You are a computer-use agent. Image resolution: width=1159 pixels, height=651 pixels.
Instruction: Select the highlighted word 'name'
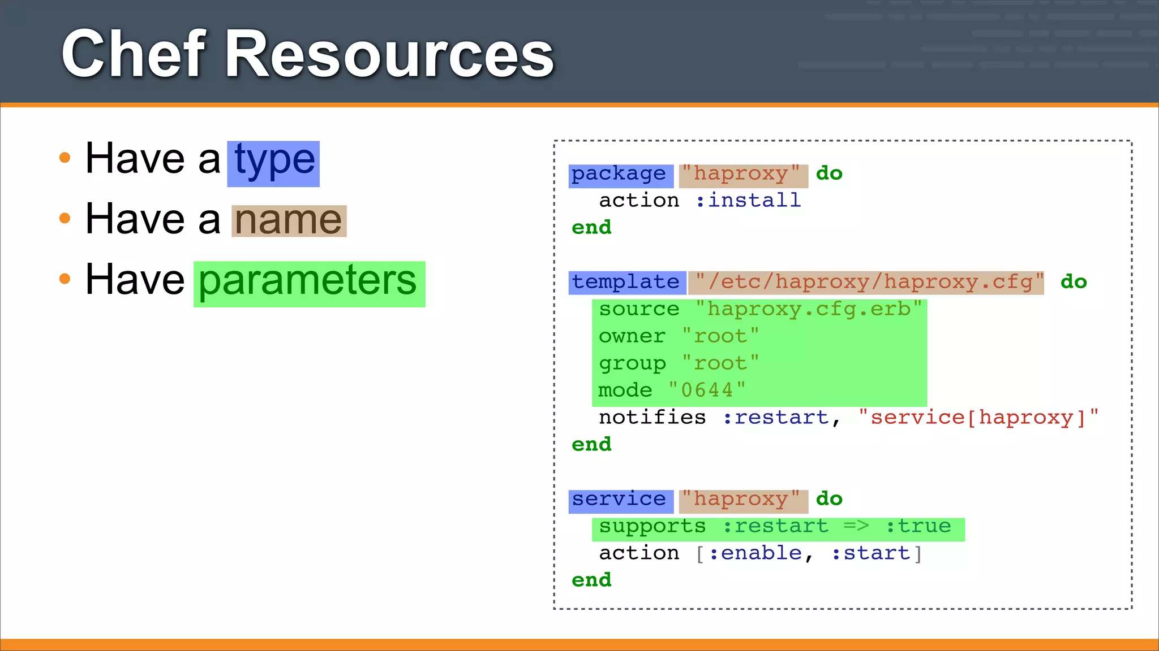click(289, 220)
